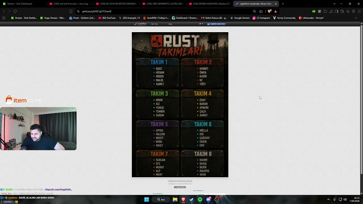
Task: Click the Twitter bird icon on LightShot header
Action: [200, 24]
